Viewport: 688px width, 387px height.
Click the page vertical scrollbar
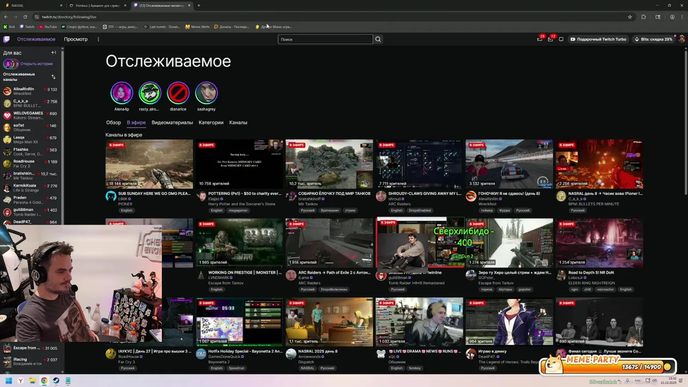685,124
